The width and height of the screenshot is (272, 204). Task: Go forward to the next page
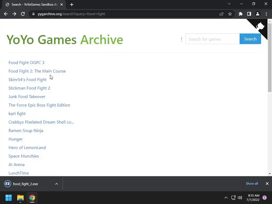coord(14,14)
